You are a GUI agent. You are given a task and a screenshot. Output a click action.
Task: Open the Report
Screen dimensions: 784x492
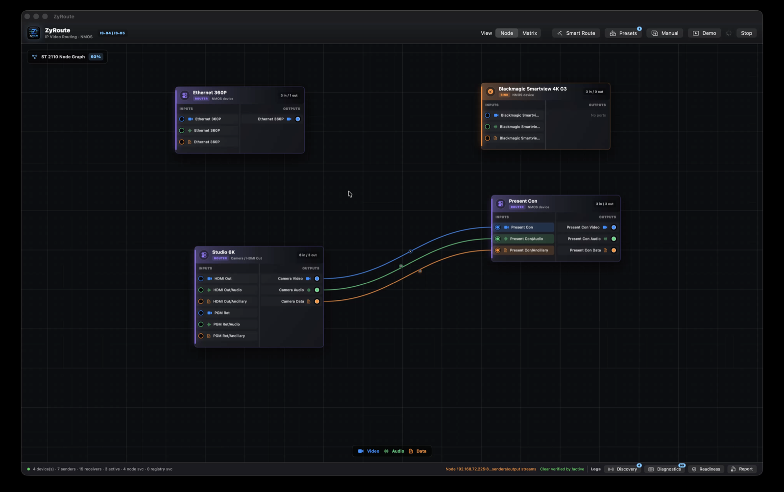742,469
